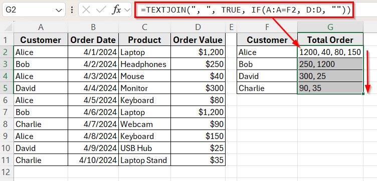This screenshot has width=377, height=181.
Task: Select the 4/6/2024 order date cell
Action: point(93,112)
